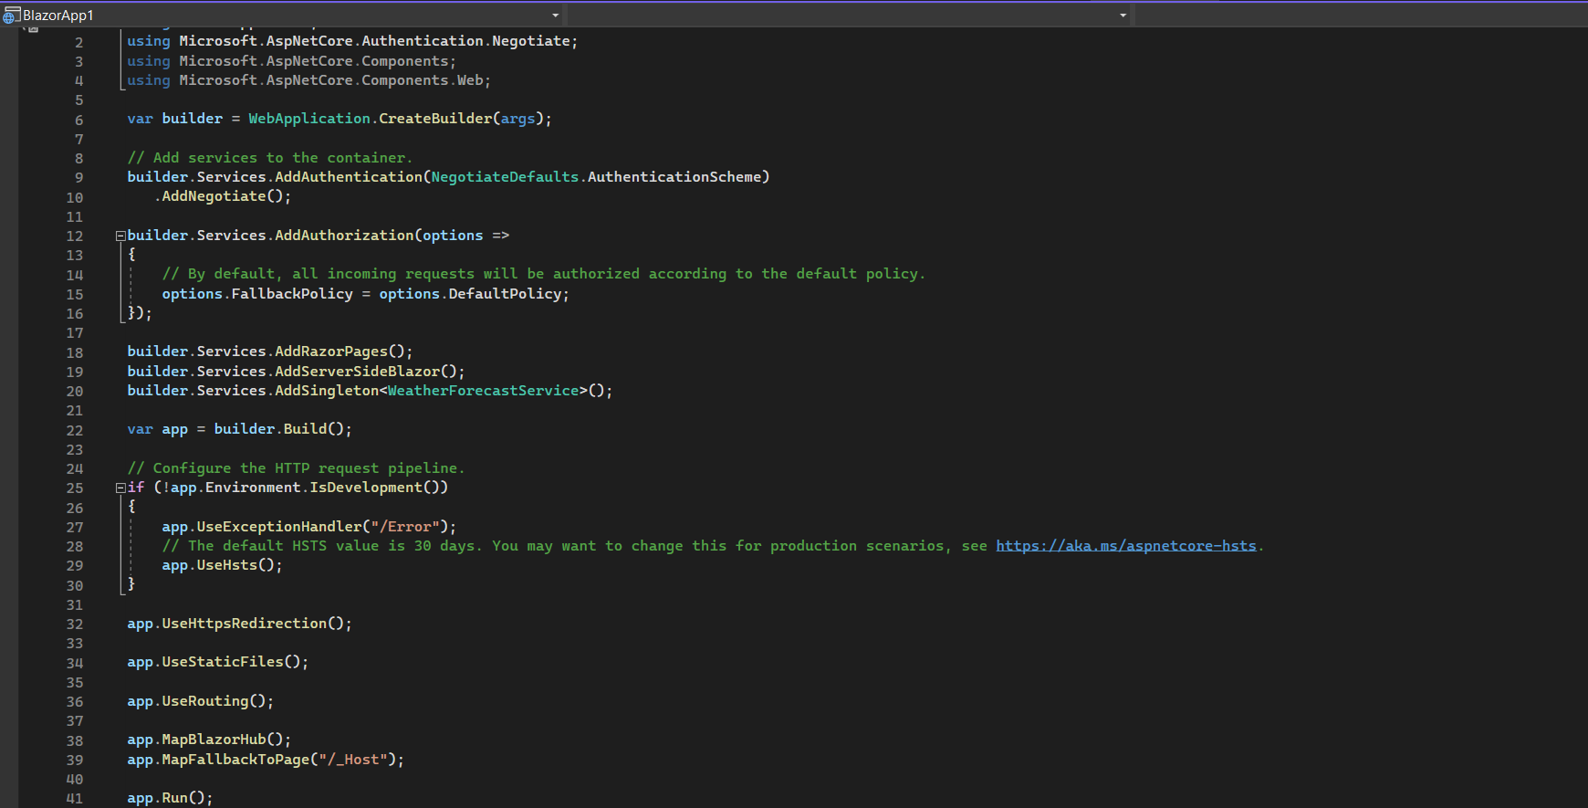Viewport: 1588px width, 808px height.
Task: Click the "/_Host" string literal
Action: click(x=353, y=760)
